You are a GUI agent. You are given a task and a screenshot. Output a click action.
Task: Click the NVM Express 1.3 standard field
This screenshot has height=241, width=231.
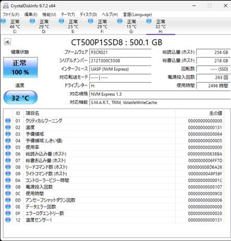point(160,94)
